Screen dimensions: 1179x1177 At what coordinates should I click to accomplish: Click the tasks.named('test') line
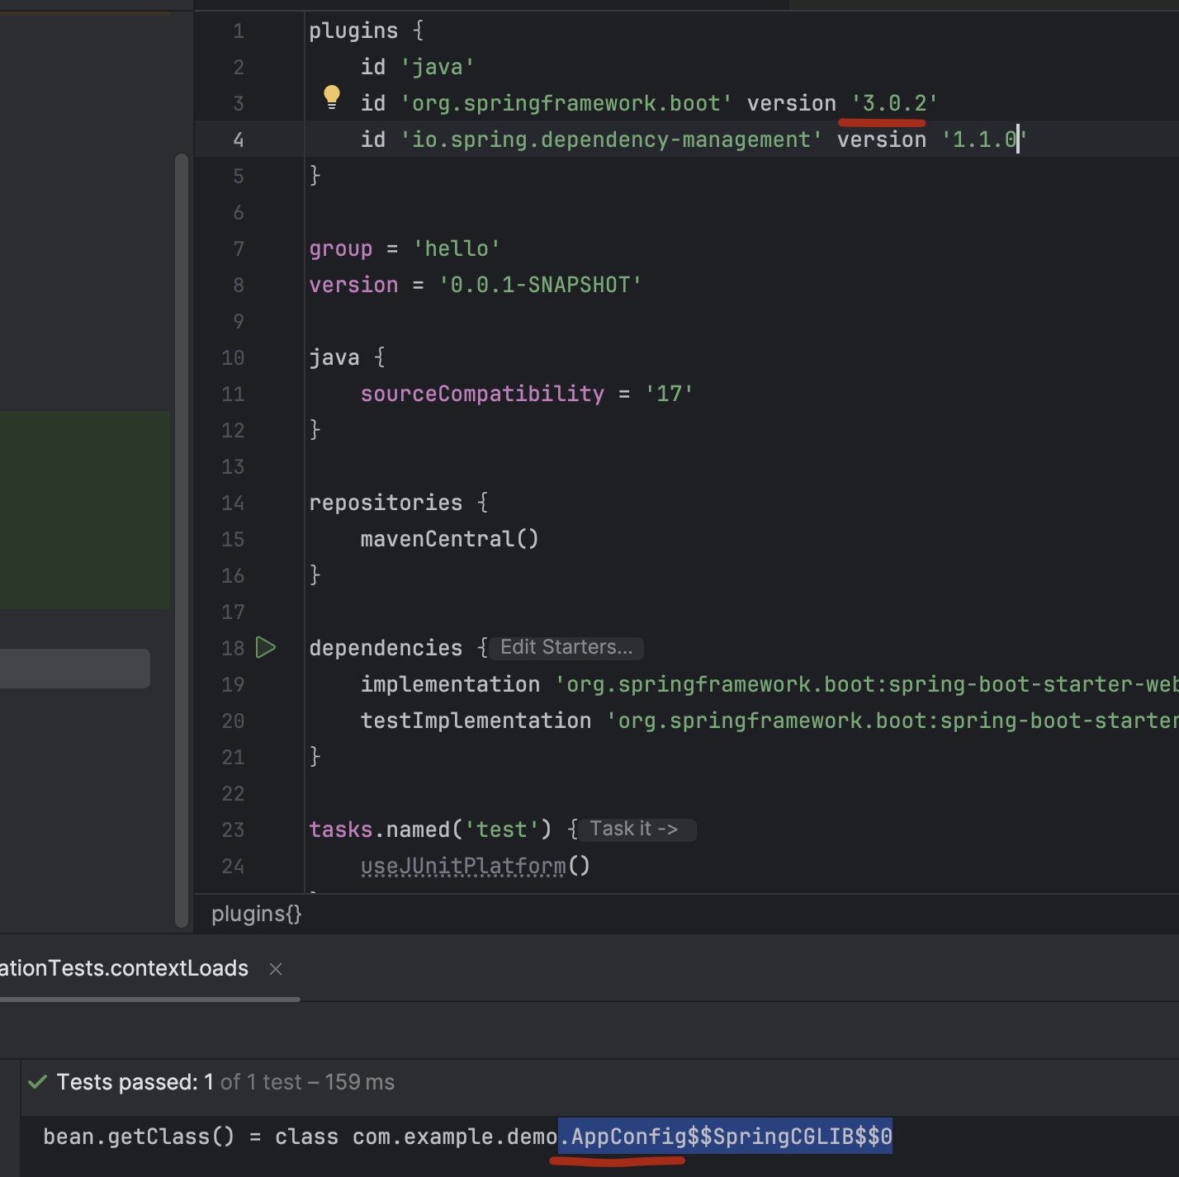coord(443,830)
